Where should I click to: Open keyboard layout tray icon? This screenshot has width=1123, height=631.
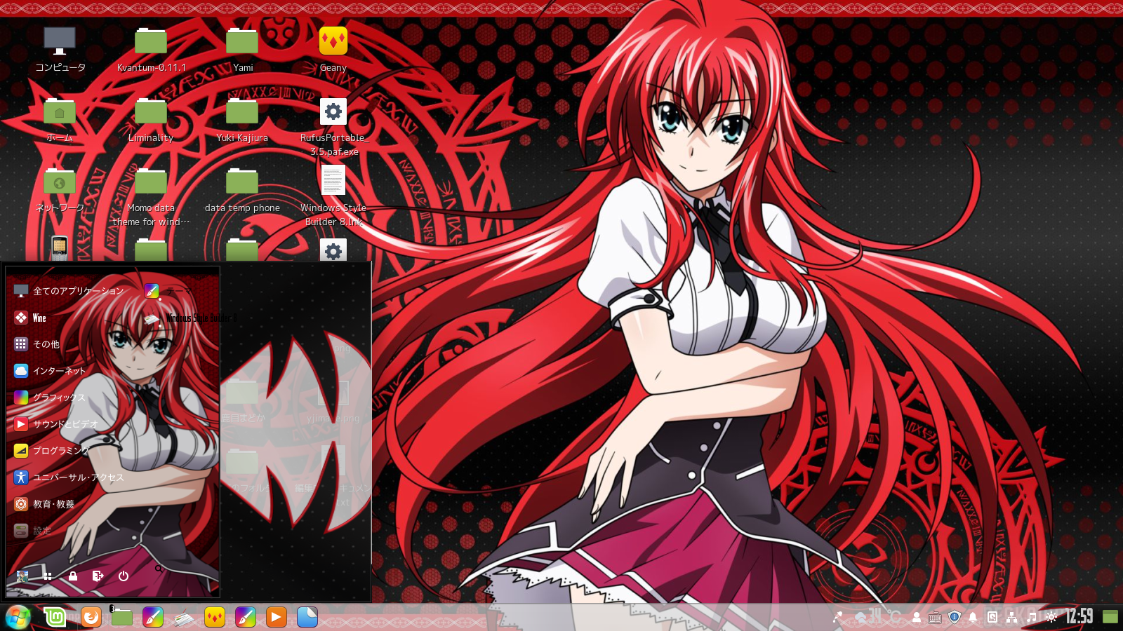point(935,618)
